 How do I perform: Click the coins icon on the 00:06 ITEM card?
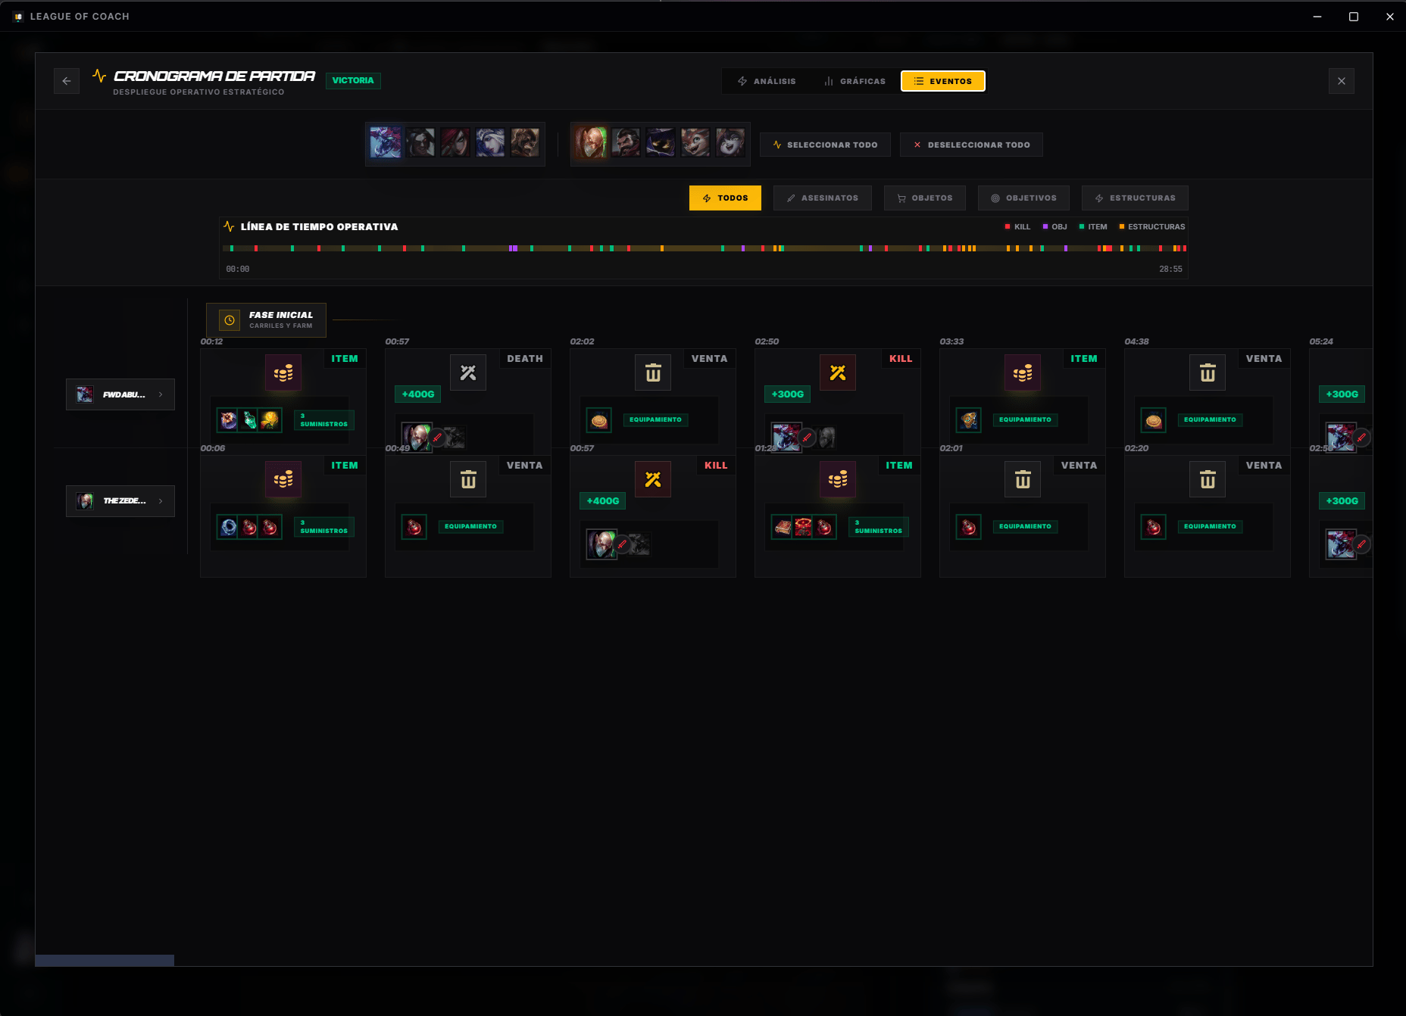(283, 479)
